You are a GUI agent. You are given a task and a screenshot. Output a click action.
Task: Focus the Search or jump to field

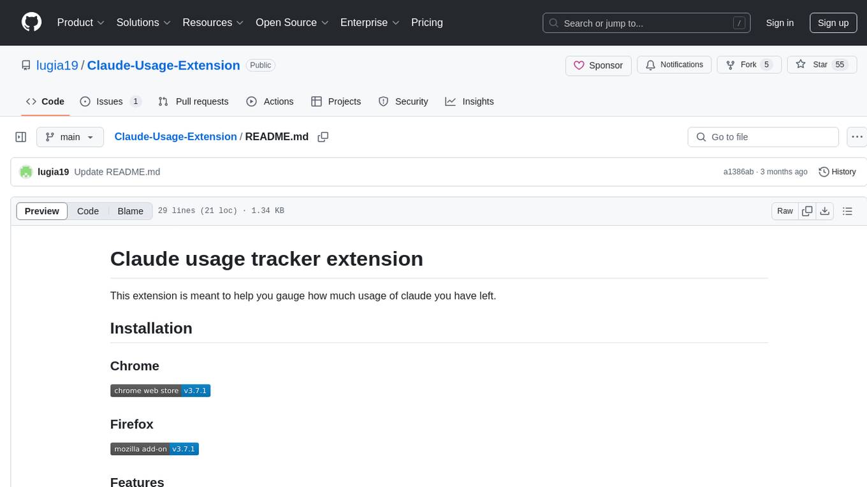tap(646, 23)
